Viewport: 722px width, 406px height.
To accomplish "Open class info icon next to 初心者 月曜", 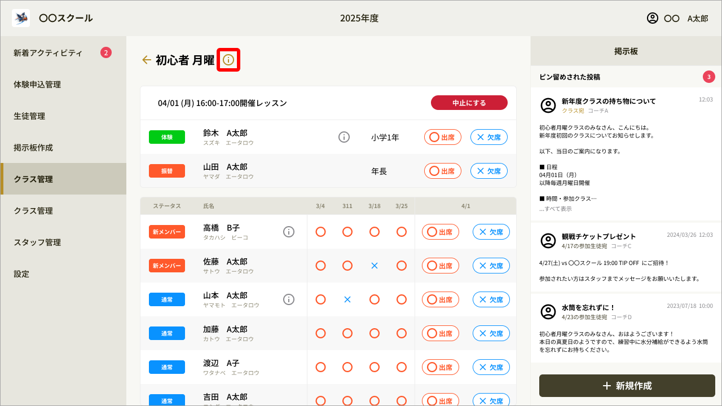I will pyautogui.click(x=228, y=60).
